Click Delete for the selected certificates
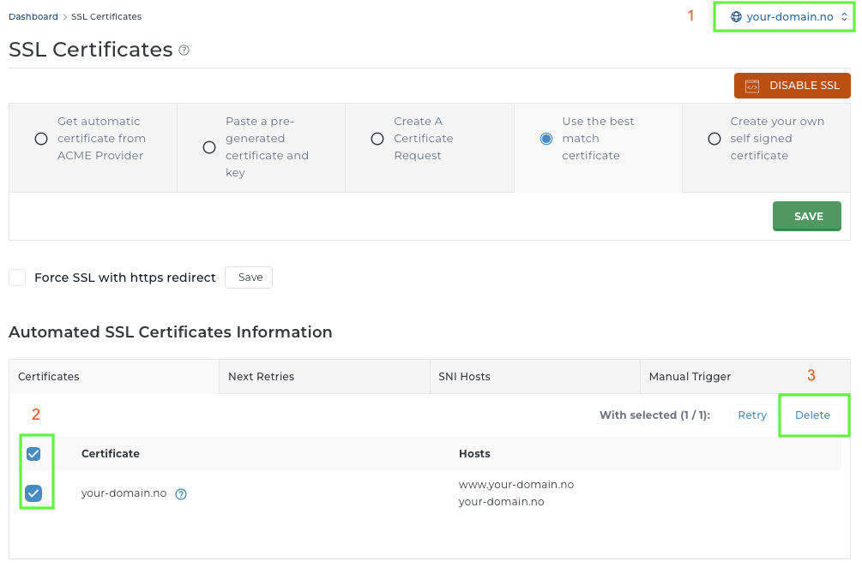 click(812, 415)
